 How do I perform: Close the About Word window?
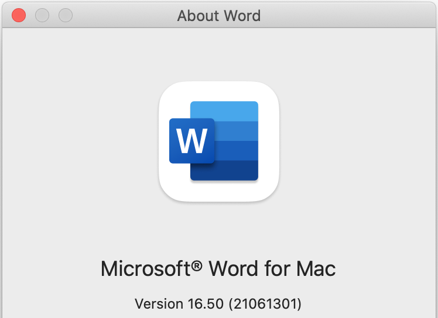pos(19,15)
